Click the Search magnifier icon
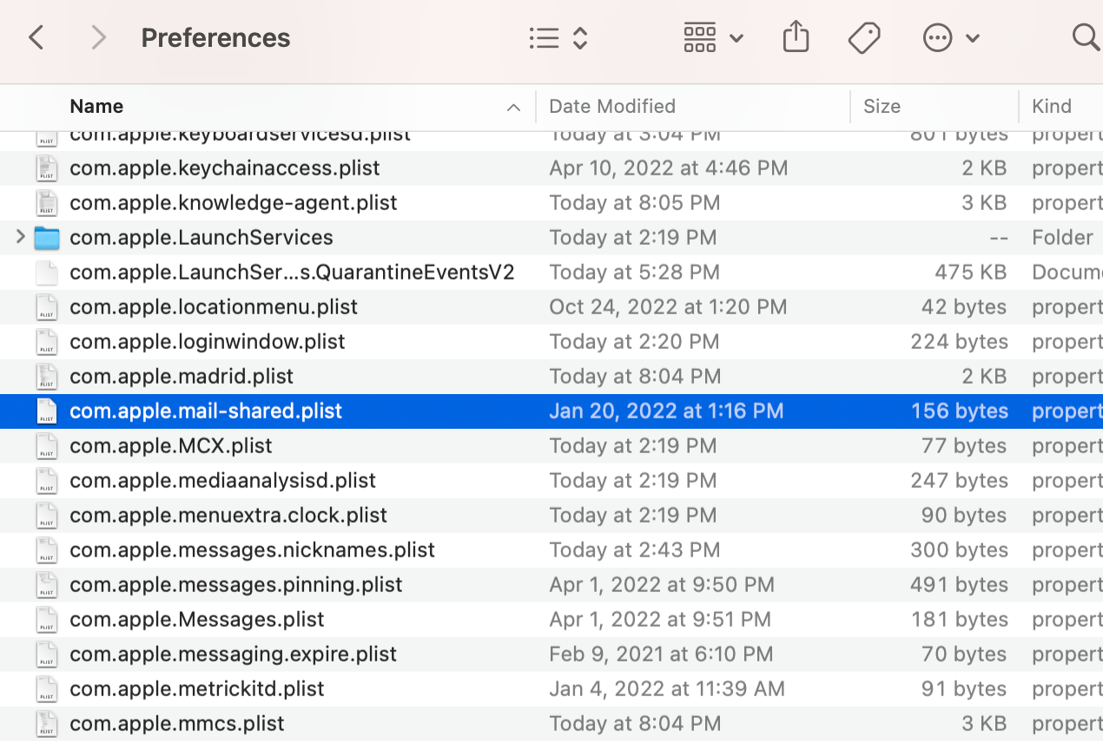Image resolution: width=1103 pixels, height=743 pixels. [x=1086, y=37]
